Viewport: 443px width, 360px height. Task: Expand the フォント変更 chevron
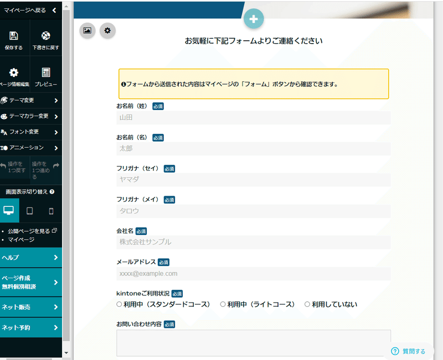[56, 132]
